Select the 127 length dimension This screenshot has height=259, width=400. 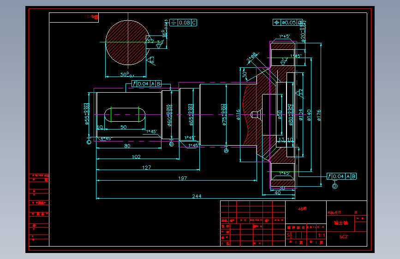[146, 167]
